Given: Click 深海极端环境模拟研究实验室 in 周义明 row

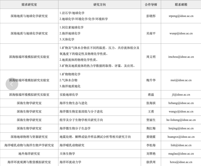Looking at the screenshot, I should pos(29,57).
